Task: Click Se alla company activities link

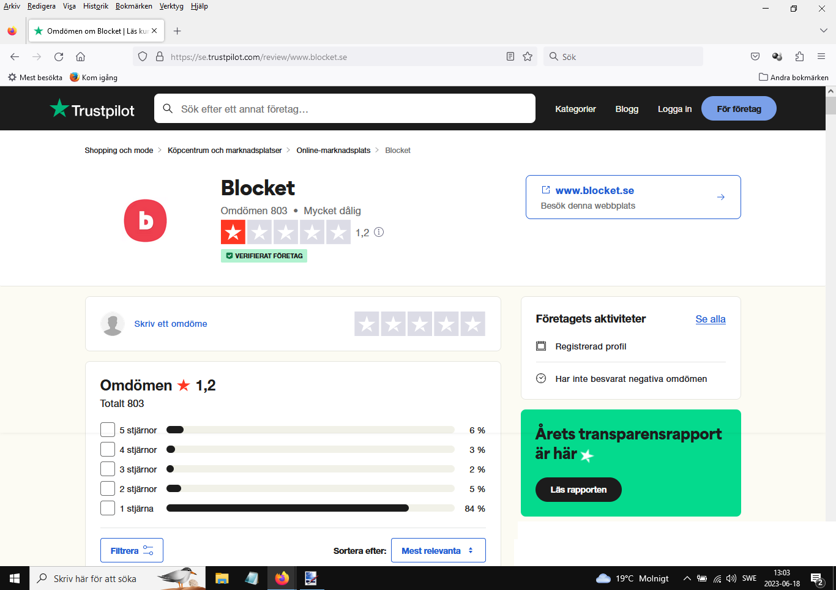Action: click(711, 319)
